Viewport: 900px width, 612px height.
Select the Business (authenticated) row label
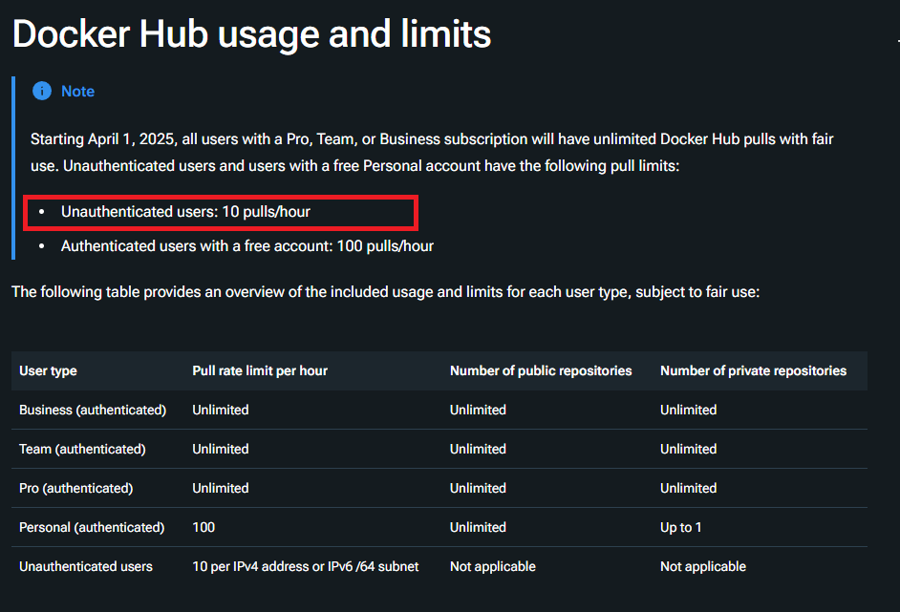[x=93, y=410]
